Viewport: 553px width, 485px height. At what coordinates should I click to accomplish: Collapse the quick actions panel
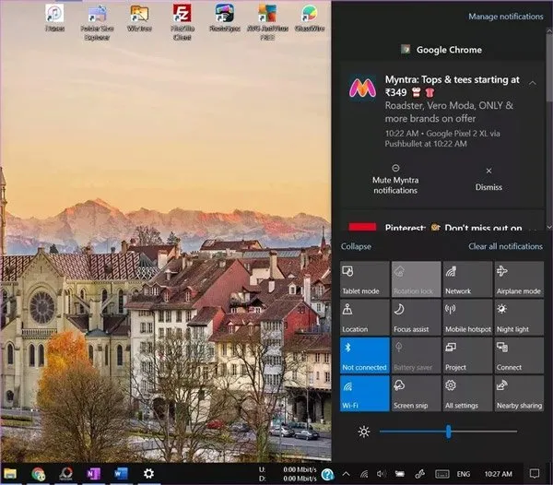click(356, 246)
